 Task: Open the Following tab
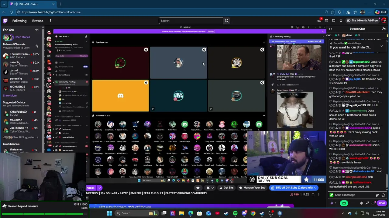[19, 21]
